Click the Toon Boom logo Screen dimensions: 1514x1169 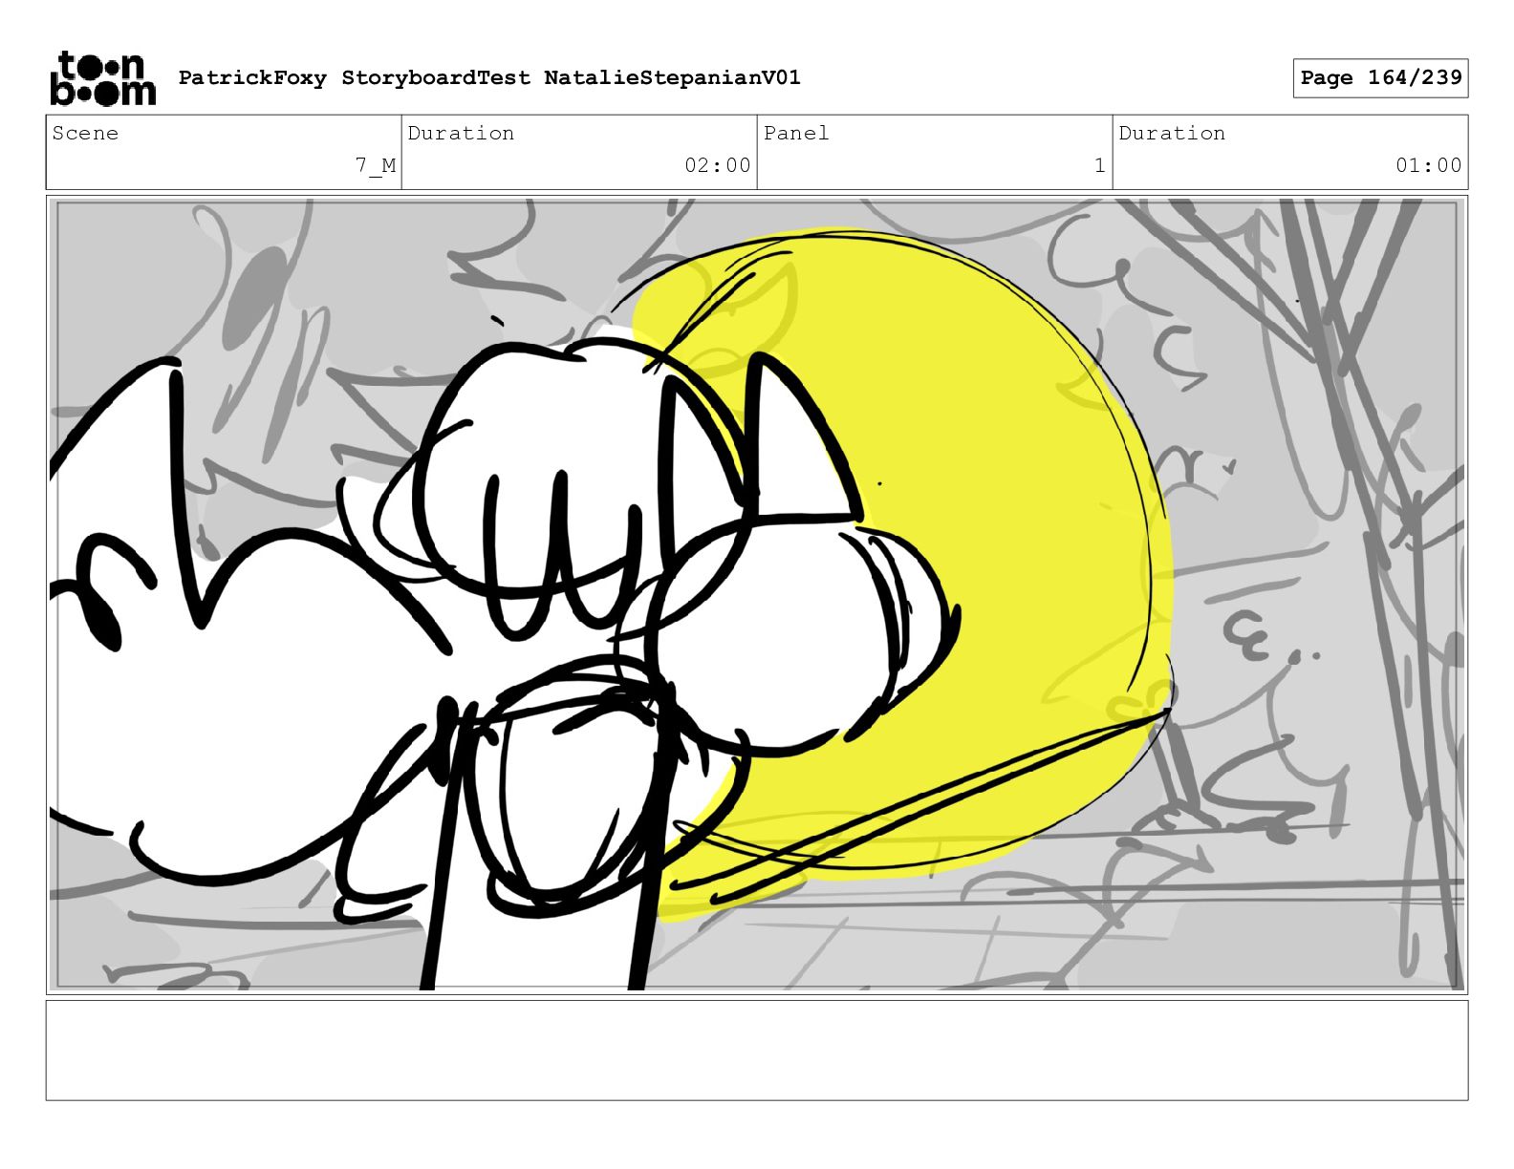pyautogui.click(x=102, y=78)
